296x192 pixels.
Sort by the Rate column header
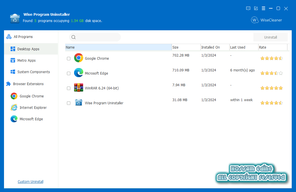click(273, 47)
